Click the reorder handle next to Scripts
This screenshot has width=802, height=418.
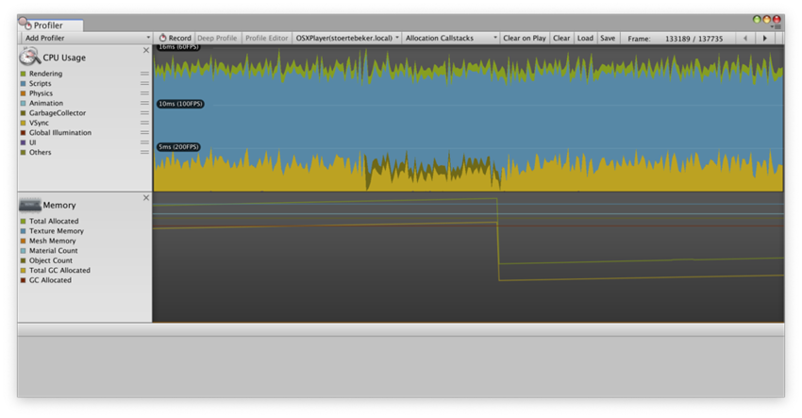(x=144, y=84)
